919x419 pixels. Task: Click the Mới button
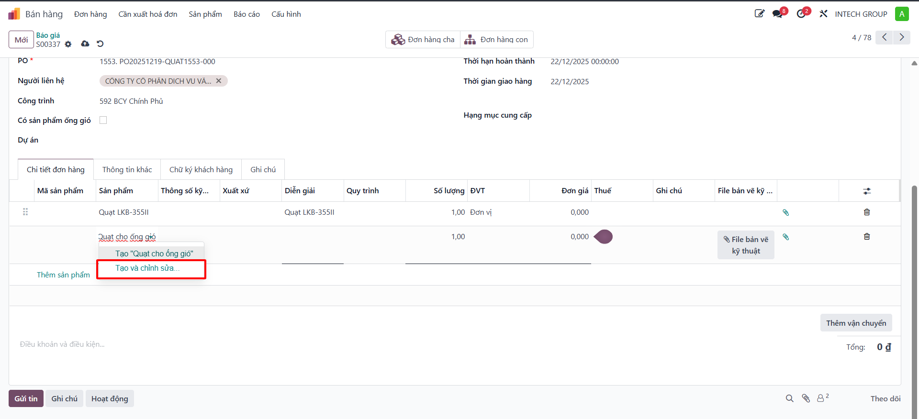click(x=21, y=40)
